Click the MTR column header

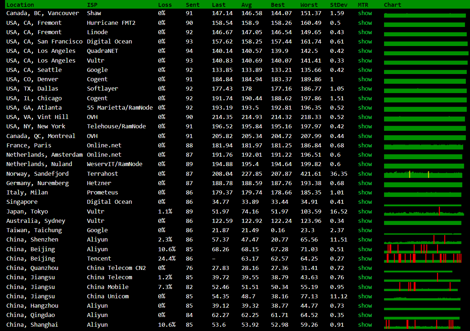point(363,5)
